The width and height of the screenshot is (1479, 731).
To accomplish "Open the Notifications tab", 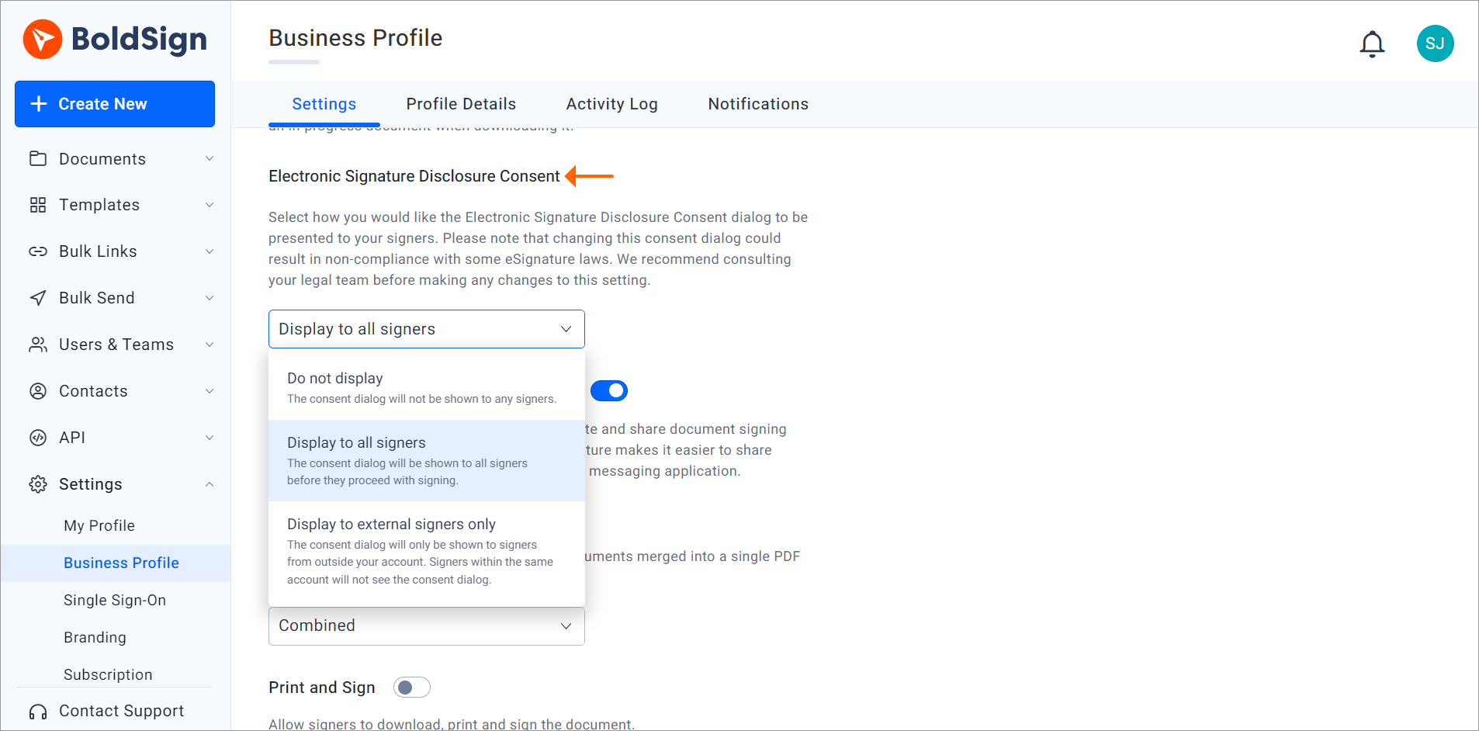I will (757, 104).
